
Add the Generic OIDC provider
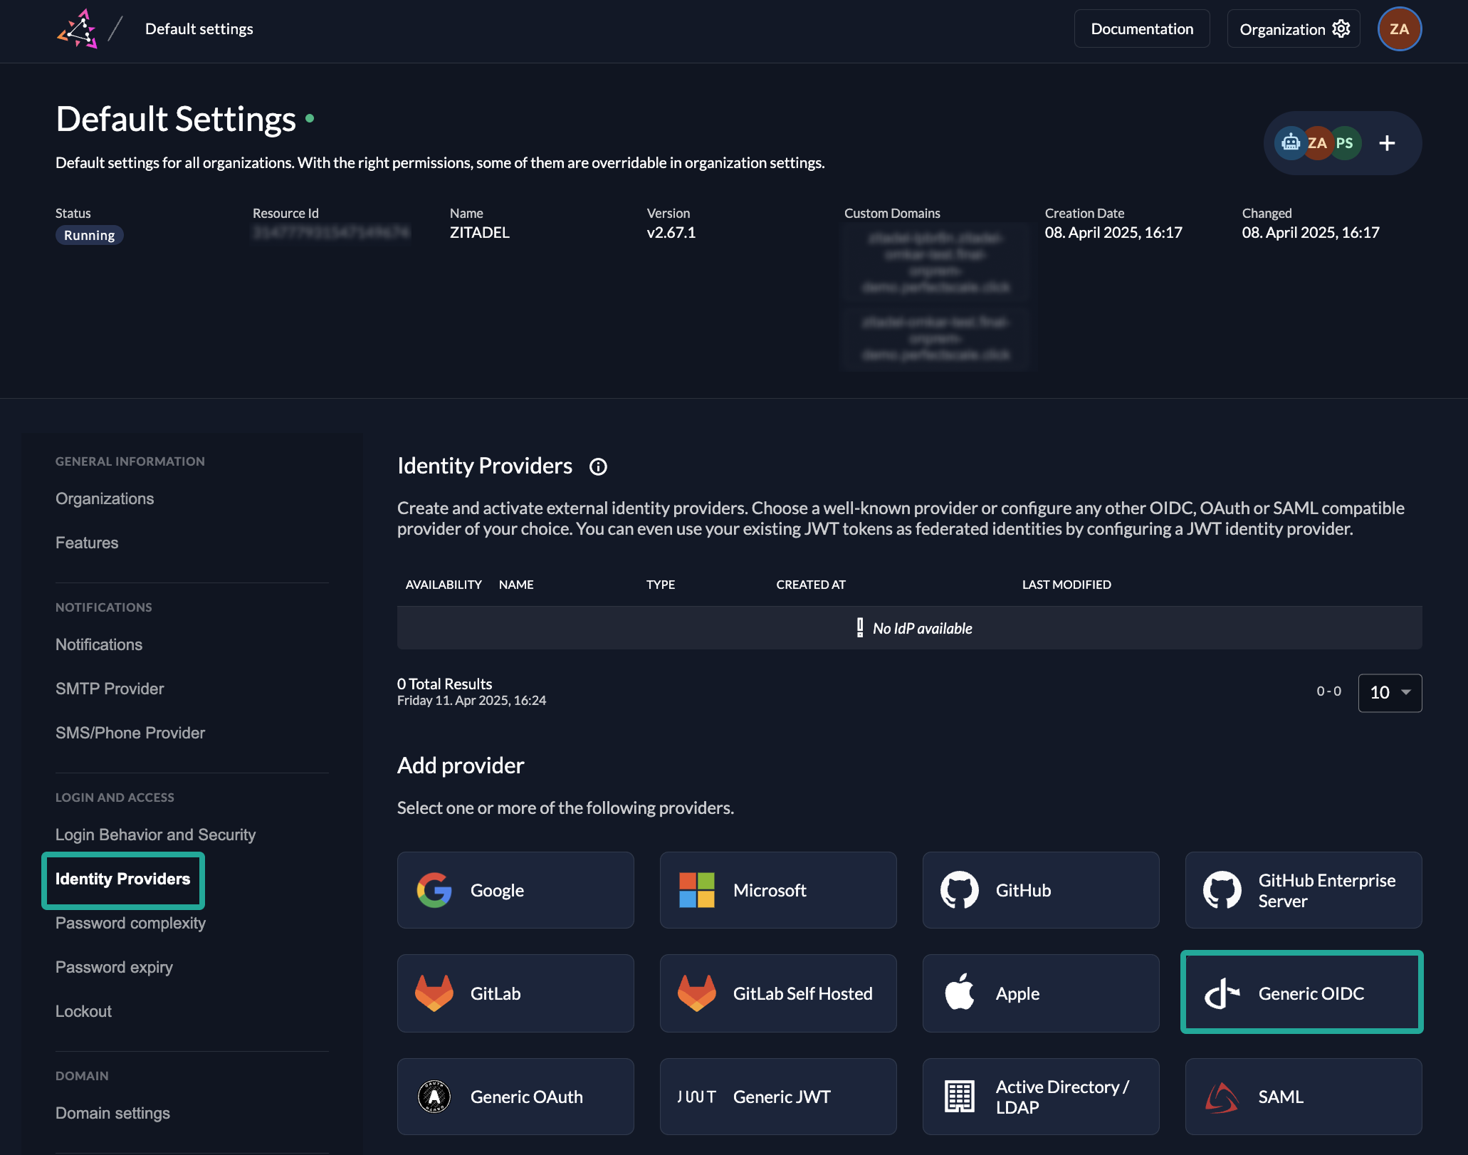click(1302, 993)
